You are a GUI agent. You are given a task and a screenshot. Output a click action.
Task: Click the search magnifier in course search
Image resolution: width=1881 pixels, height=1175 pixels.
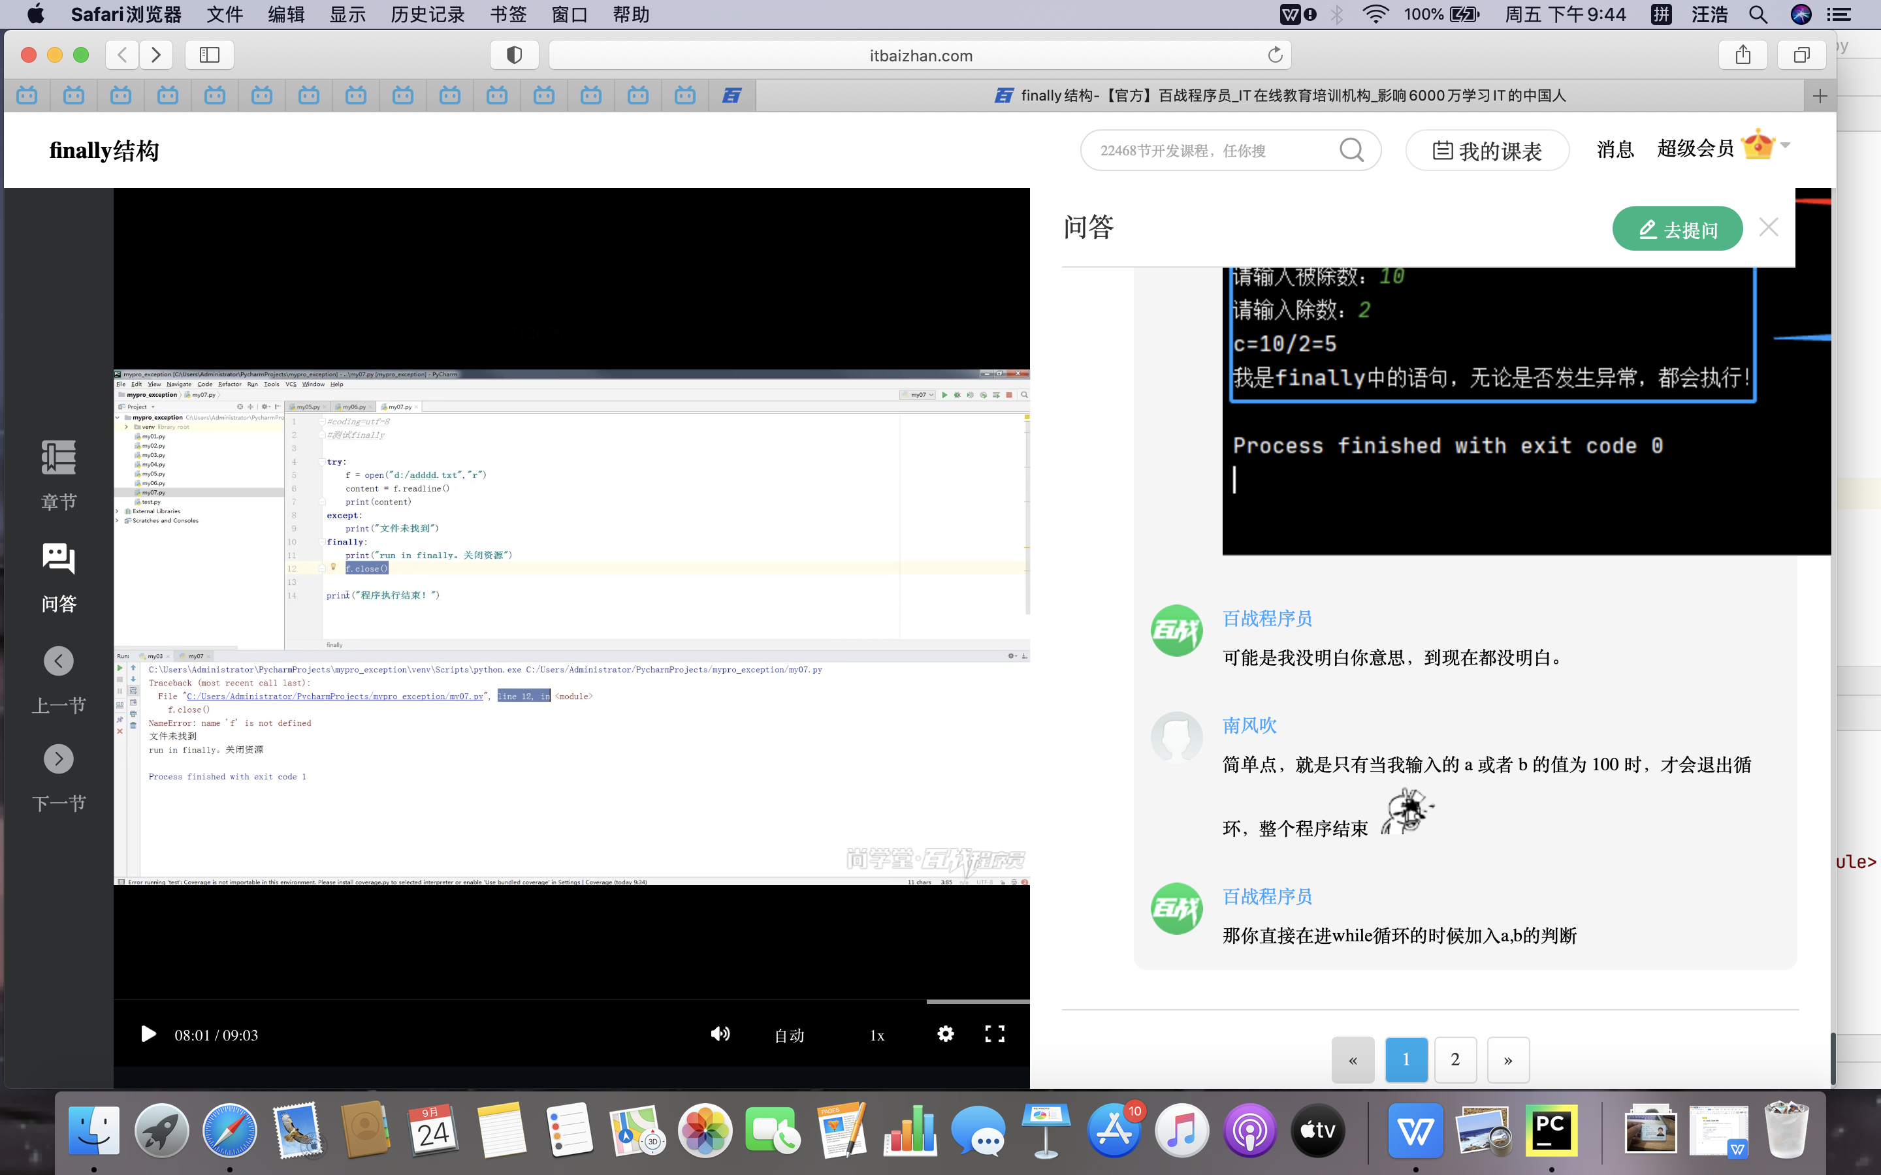pyautogui.click(x=1352, y=150)
